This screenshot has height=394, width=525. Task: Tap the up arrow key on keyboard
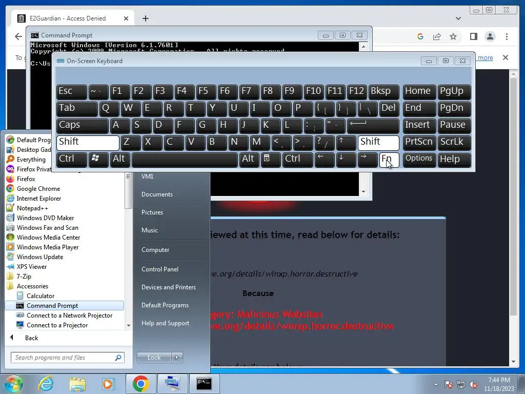[346, 143]
